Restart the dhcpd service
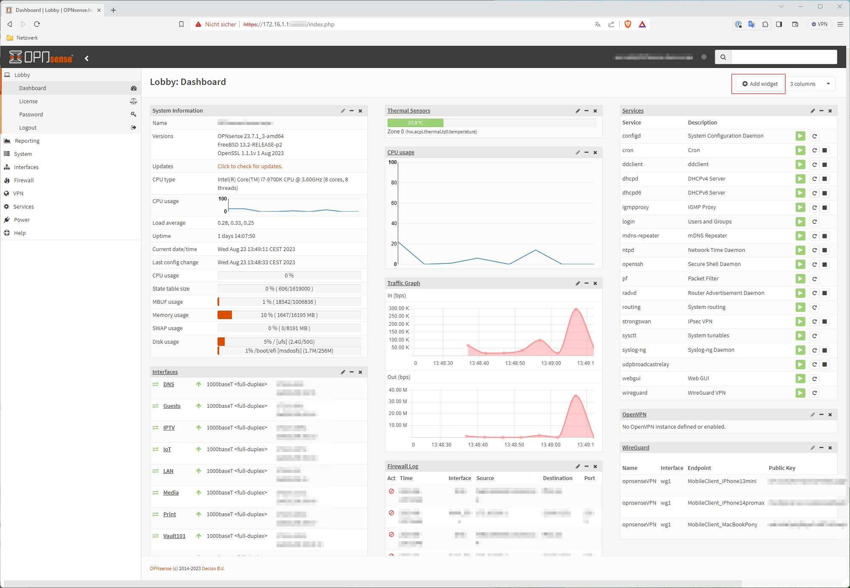 814,179
